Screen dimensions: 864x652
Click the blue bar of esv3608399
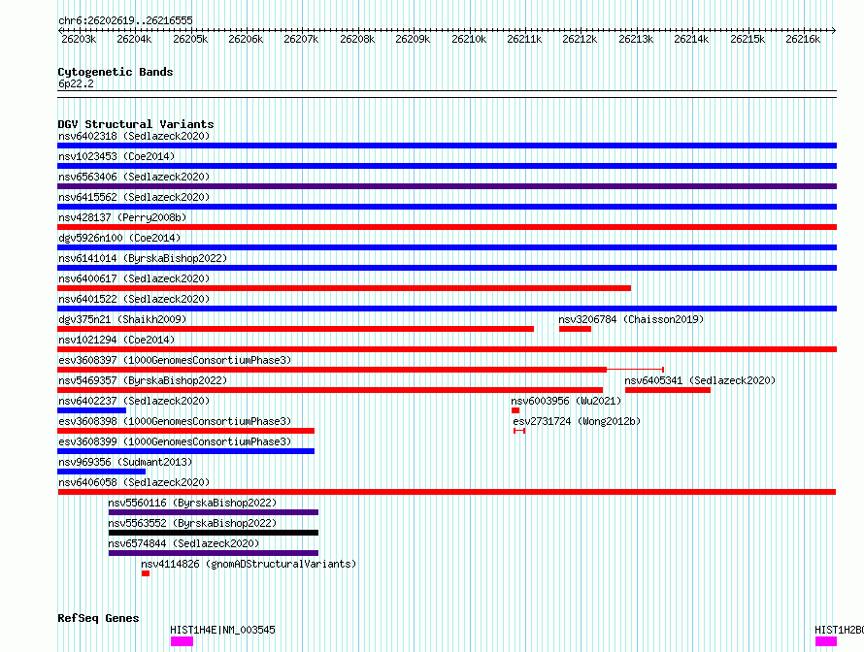coord(185,451)
